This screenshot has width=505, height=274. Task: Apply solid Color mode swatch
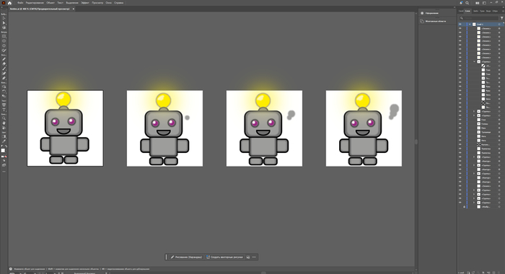pos(2,156)
